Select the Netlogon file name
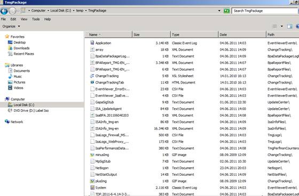 [x=102, y=168]
